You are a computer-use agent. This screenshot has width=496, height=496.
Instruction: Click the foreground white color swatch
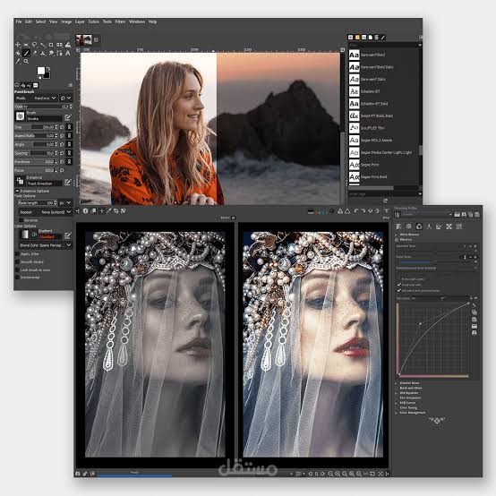click(x=41, y=71)
